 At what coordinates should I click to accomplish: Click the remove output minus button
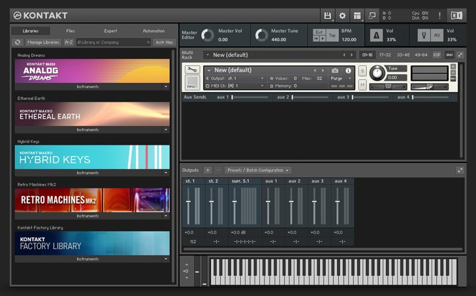pos(217,170)
